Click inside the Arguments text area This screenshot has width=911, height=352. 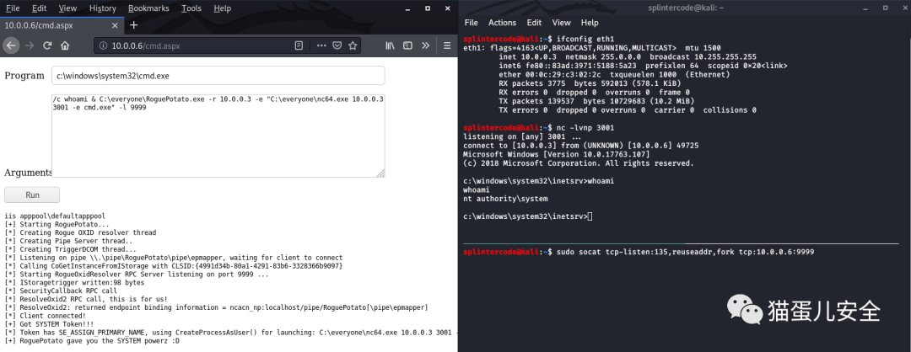click(x=218, y=135)
